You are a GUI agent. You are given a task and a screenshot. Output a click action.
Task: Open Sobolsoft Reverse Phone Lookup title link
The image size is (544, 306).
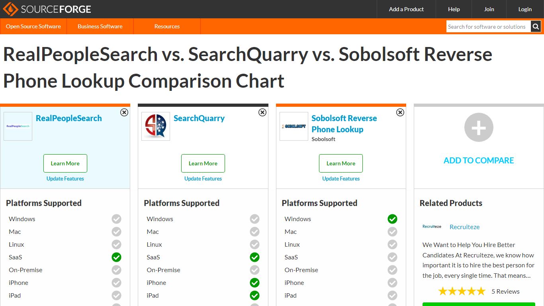click(x=344, y=124)
